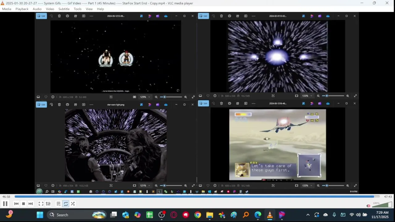The height and width of the screenshot is (222, 395).
Task: Adjust the VLC volume slider
Action: 382,205
